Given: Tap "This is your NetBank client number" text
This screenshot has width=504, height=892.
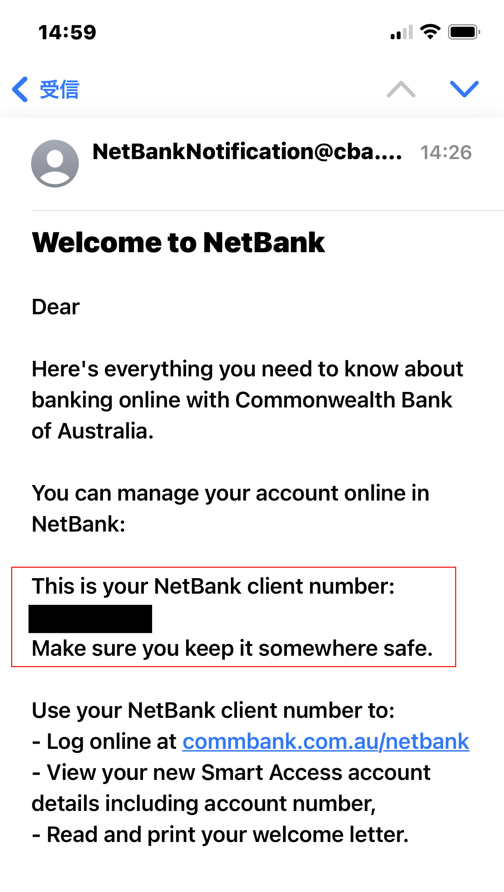Looking at the screenshot, I should click(x=213, y=586).
